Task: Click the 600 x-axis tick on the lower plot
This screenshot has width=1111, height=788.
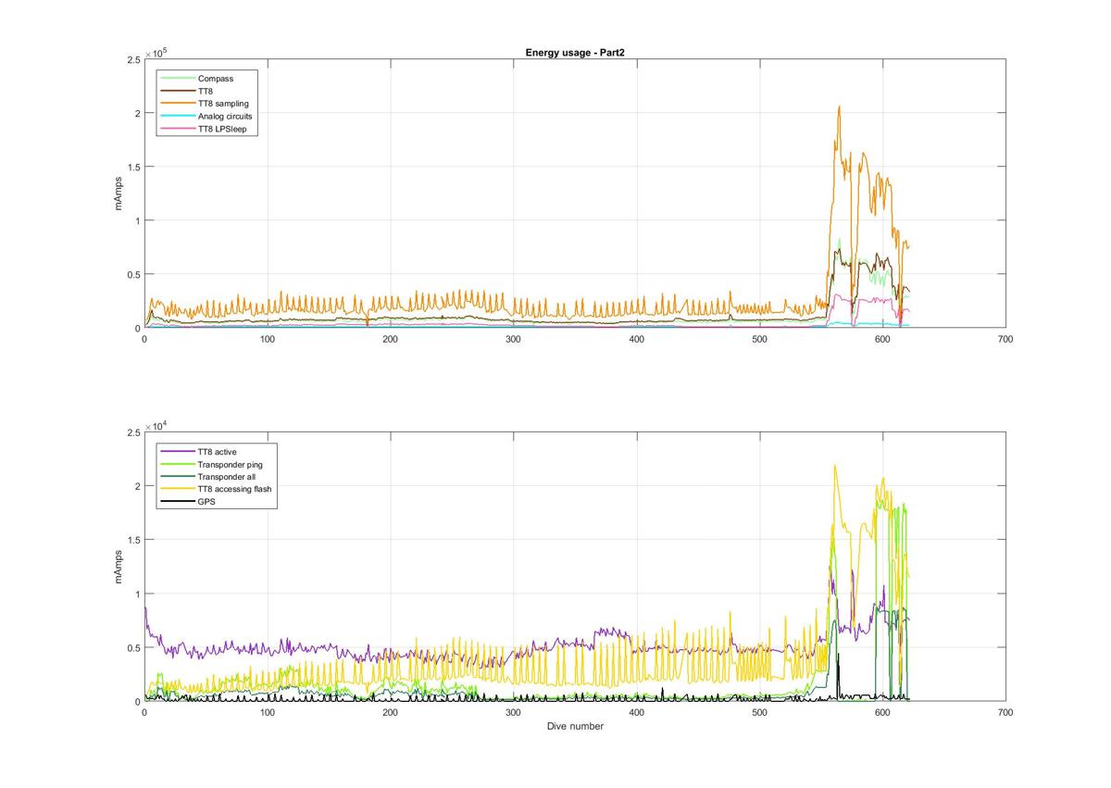Action: (x=883, y=713)
